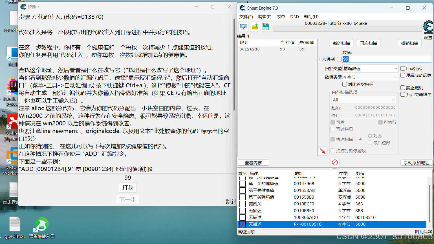The height and width of the screenshot is (244, 434).
Task: Open the process selector icon in Cheat Engine
Action: [x=243, y=27]
